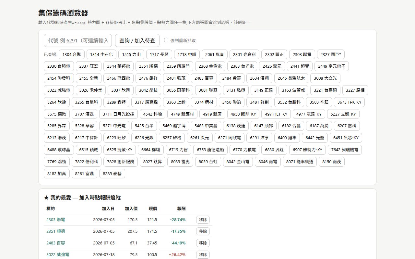
Task: Click the 8150 南茂 chip
Action: click(x=332, y=162)
